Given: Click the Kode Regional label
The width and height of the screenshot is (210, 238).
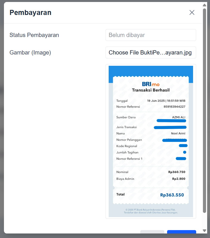Looking at the screenshot, I should [x=127, y=146].
